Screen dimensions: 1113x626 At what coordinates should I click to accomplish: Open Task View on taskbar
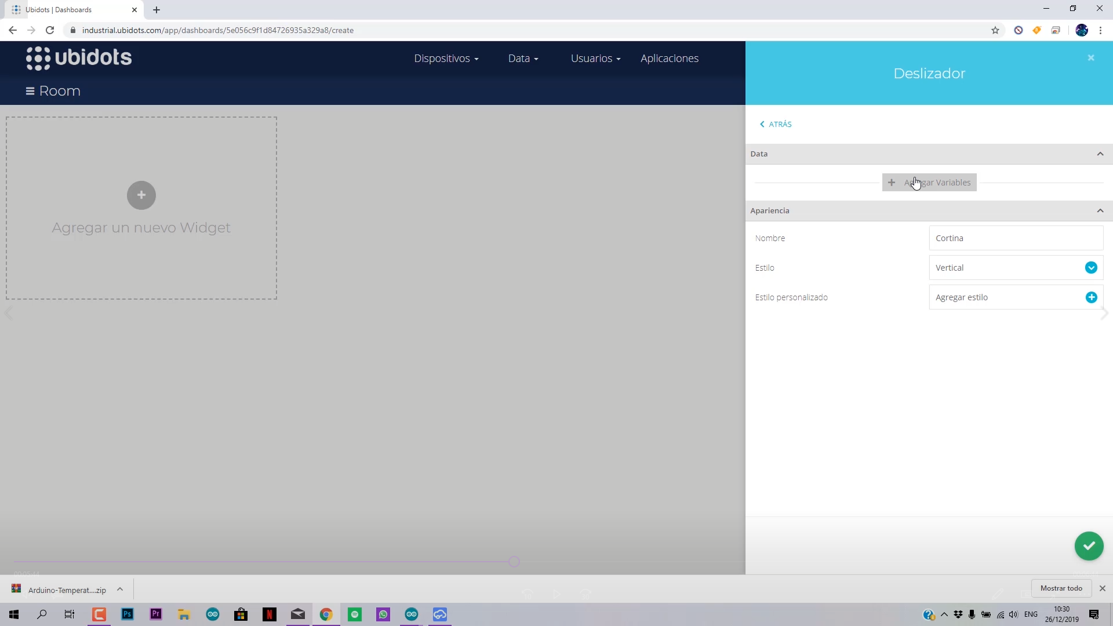tap(70, 614)
